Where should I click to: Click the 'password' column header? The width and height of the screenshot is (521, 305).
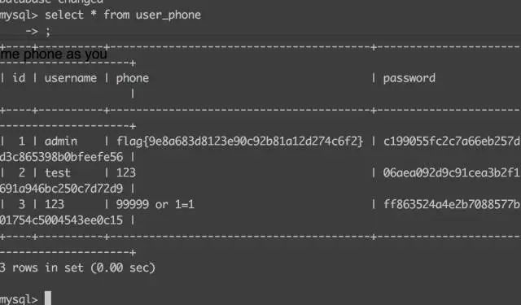pyautogui.click(x=409, y=79)
